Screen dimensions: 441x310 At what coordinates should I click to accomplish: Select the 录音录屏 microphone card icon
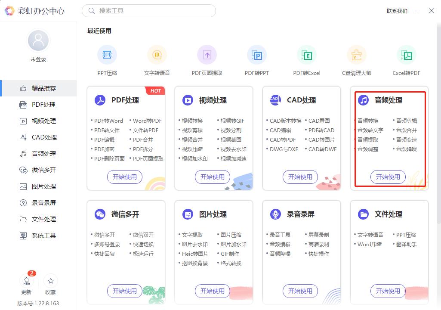(275, 214)
